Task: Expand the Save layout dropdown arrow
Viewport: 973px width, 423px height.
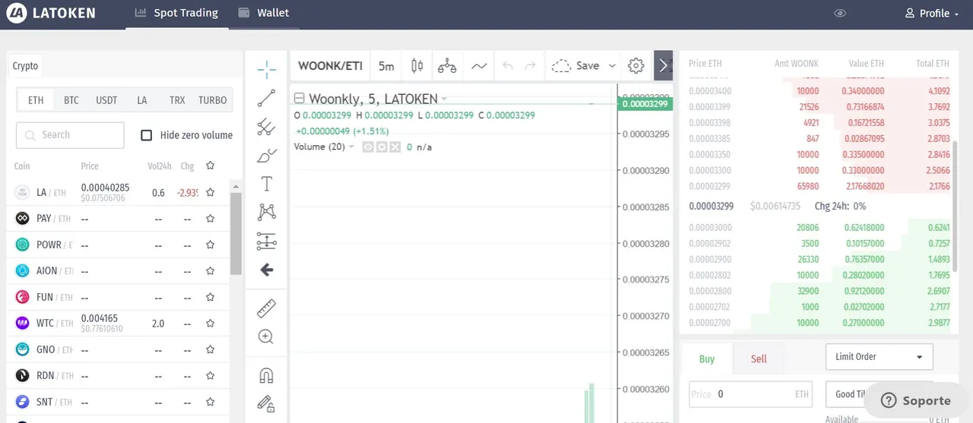Action: (612, 66)
